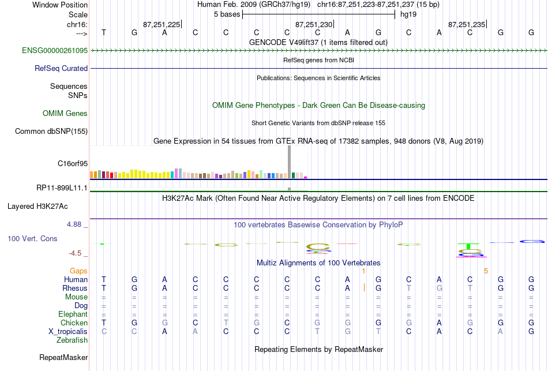Select the Dog species label

pyautogui.click(x=81, y=306)
